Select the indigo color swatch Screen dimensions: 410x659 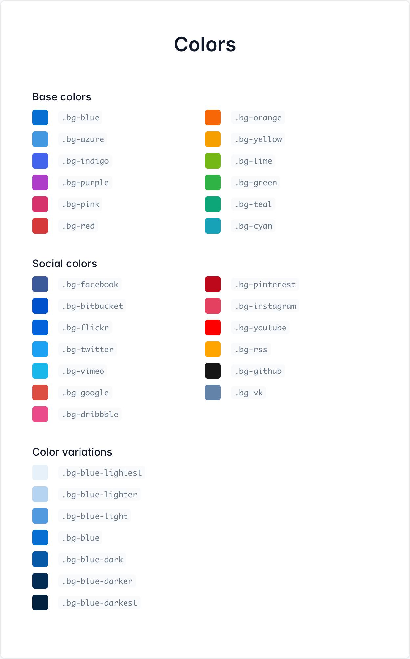coord(40,161)
